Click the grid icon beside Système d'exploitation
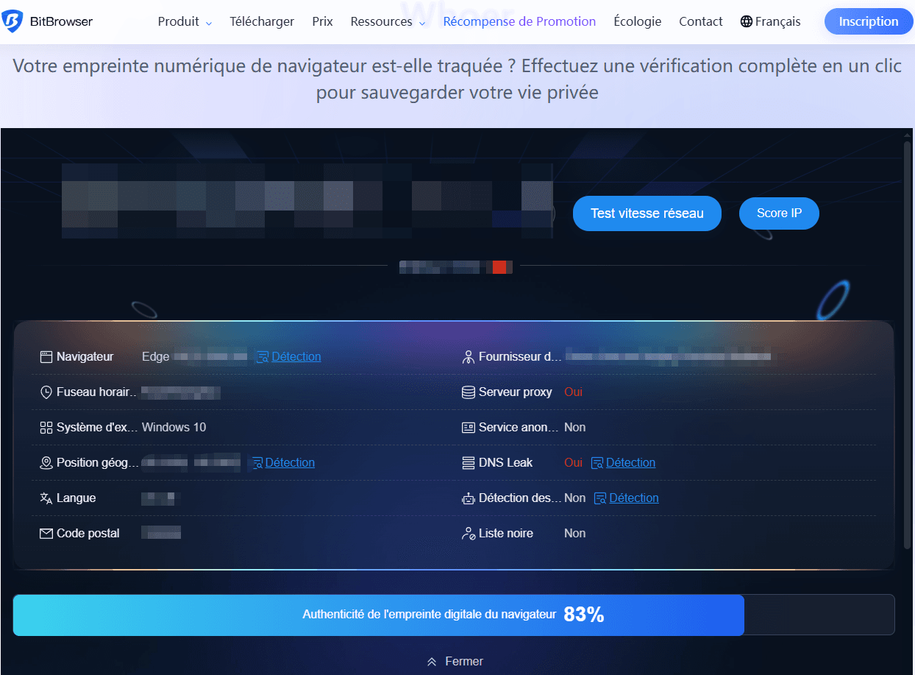 45,427
